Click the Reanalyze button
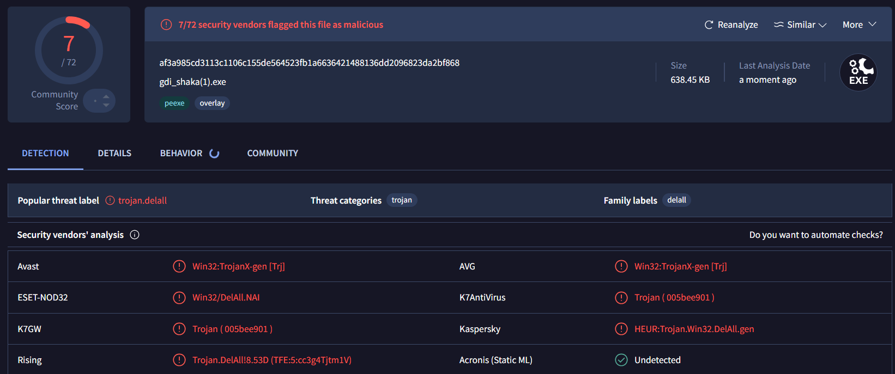The width and height of the screenshot is (895, 374). pos(731,24)
